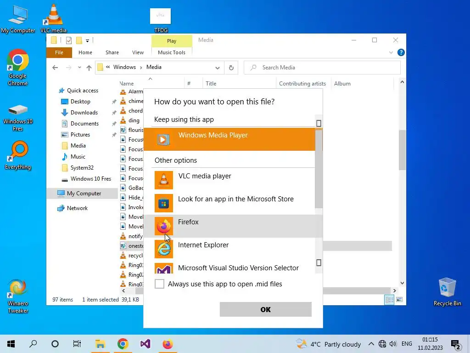This screenshot has width=470, height=353.
Task: Open Visual Studio from the taskbar
Action: click(x=145, y=344)
